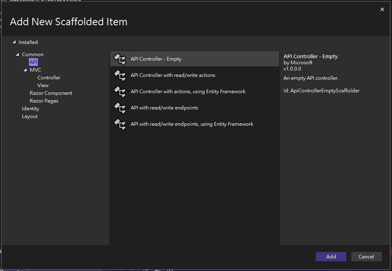This screenshot has width=392, height=271.
Task: Open the Razor Pages category
Action: (x=44, y=101)
